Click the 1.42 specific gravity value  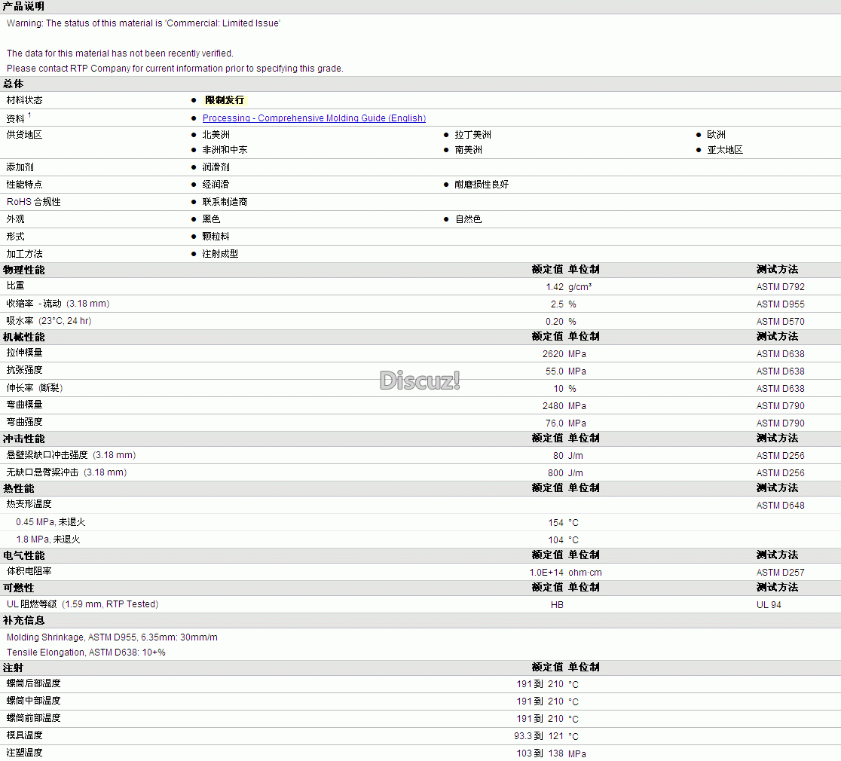554,287
